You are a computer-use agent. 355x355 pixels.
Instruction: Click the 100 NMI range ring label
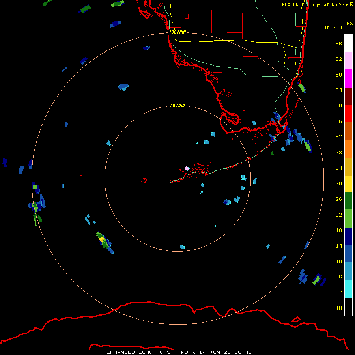[x=177, y=32]
